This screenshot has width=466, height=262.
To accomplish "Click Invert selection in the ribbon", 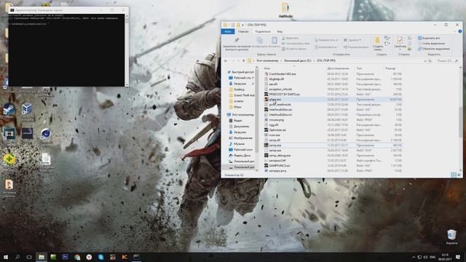I will [434, 49].
